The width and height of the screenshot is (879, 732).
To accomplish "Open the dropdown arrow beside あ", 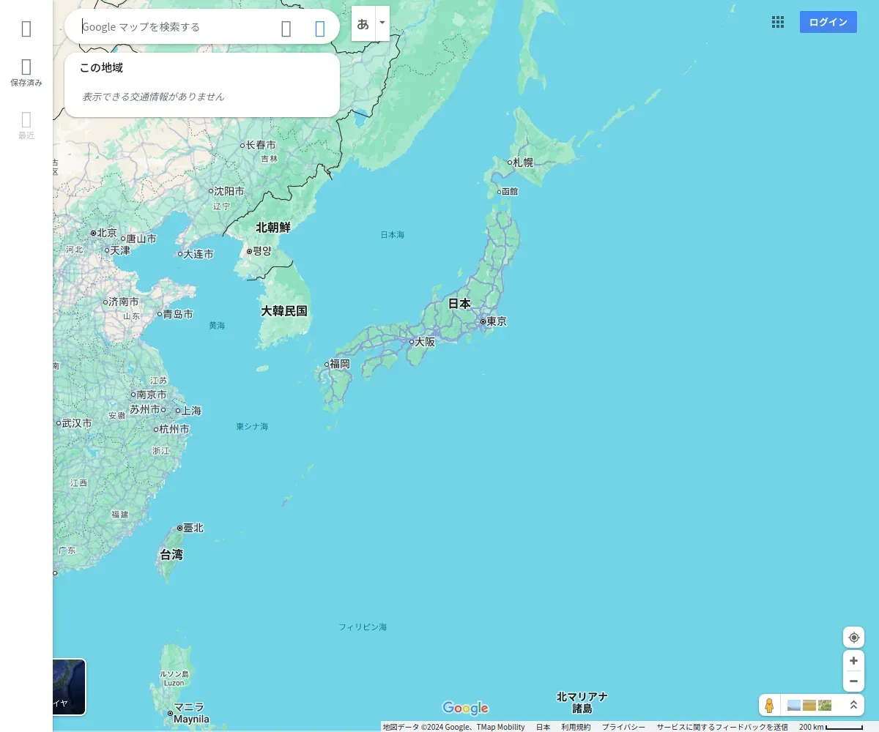I will tap(382, 23).
